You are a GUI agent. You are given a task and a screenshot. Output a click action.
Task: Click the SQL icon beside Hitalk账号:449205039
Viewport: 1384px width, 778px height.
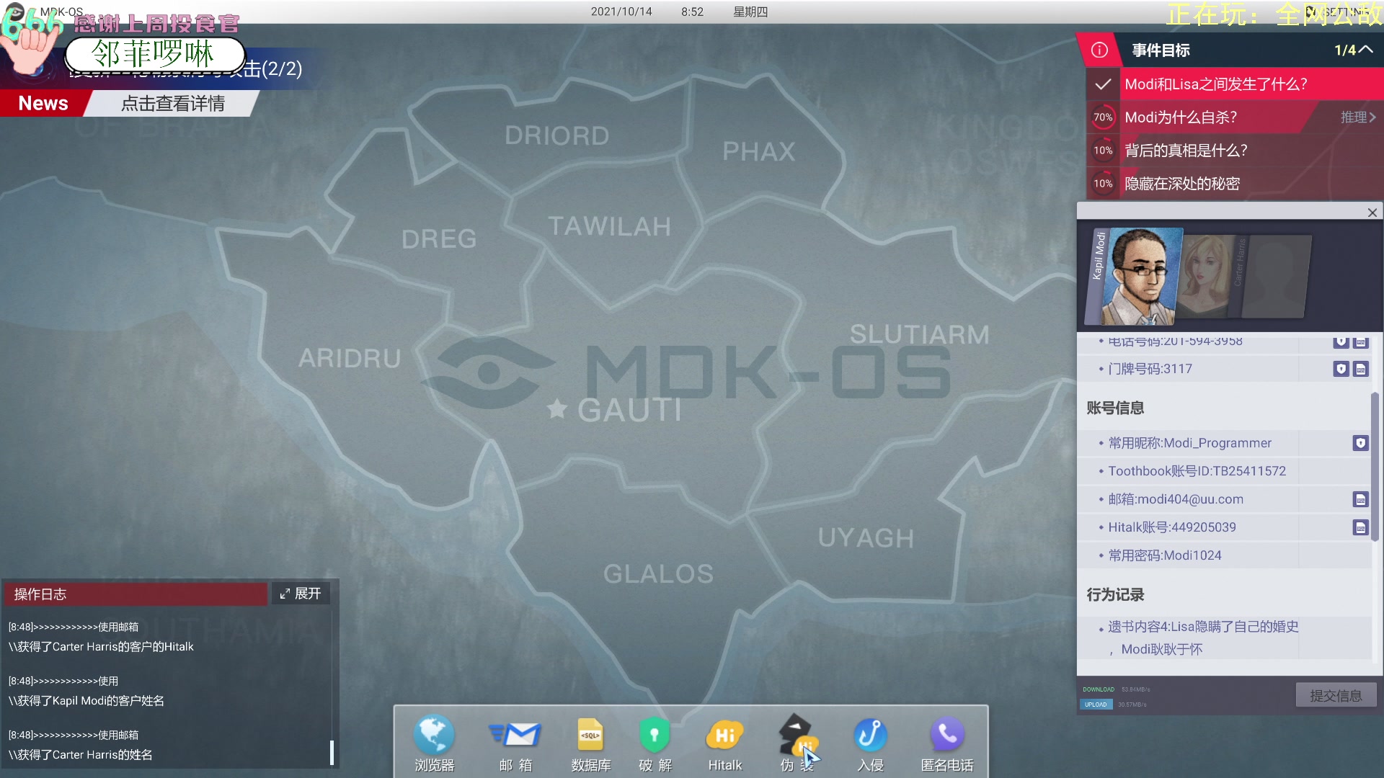pos(1361,527)
